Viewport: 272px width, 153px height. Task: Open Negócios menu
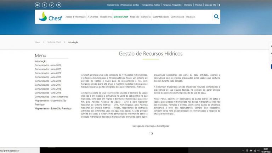click(135, 17)
